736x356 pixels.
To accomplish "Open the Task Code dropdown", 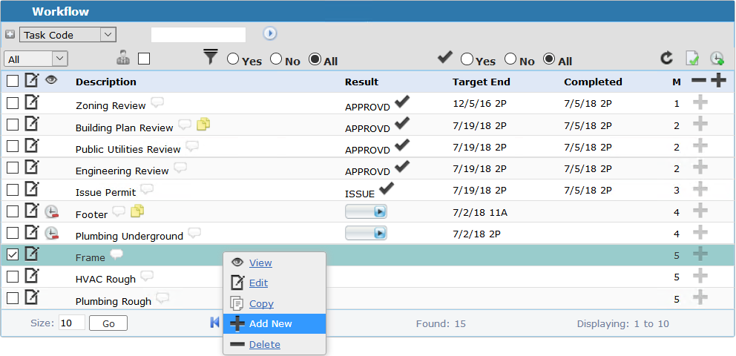I will [x=68, y=34].
